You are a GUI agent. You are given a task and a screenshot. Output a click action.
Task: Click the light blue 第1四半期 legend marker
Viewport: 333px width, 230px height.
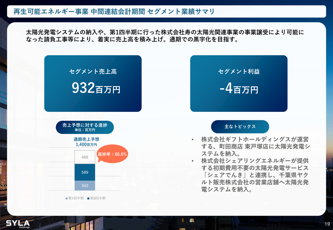[x=66, y=198]
